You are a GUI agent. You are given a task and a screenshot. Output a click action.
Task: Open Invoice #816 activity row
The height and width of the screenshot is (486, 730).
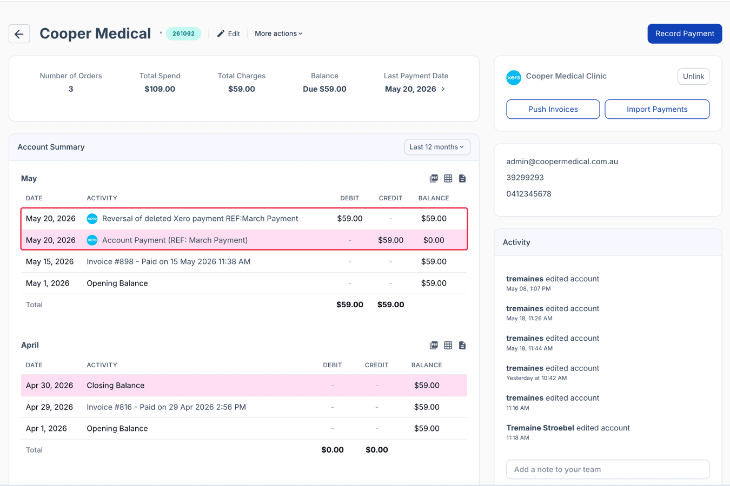pyautogui.click(x=244, y=407)
